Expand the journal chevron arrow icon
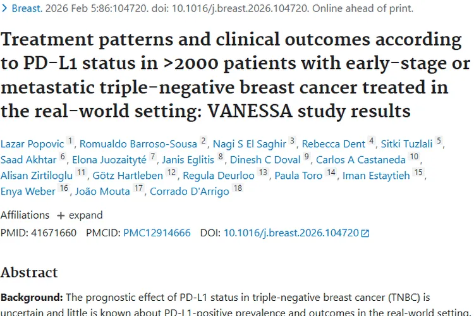Viewport: 474px width, 316px height. coord(4,9)
